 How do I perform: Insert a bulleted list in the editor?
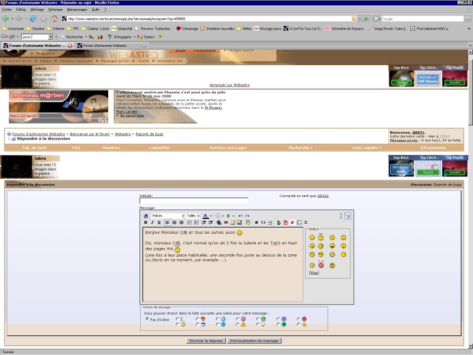click(x=196, y=222)
